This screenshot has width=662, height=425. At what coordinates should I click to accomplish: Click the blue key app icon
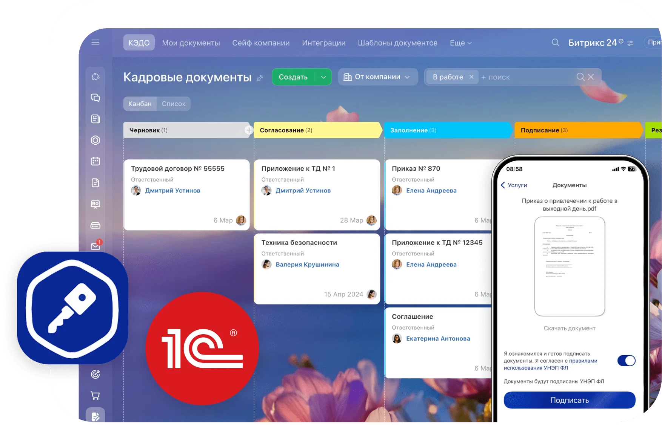72,307
